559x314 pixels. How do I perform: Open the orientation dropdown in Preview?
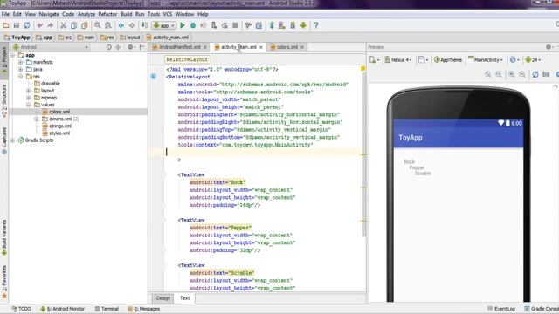click(423, 60)
